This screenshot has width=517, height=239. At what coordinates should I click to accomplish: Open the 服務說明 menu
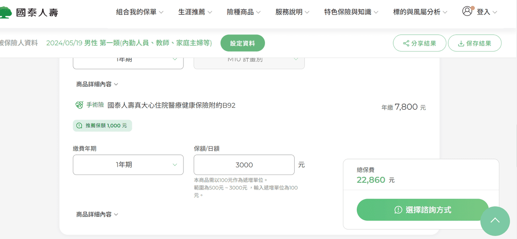click(293, 12)
